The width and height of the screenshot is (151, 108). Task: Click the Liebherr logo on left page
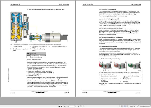point(40,92)
